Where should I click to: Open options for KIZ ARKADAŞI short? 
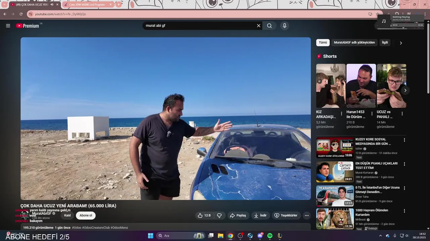pos(341,114)
